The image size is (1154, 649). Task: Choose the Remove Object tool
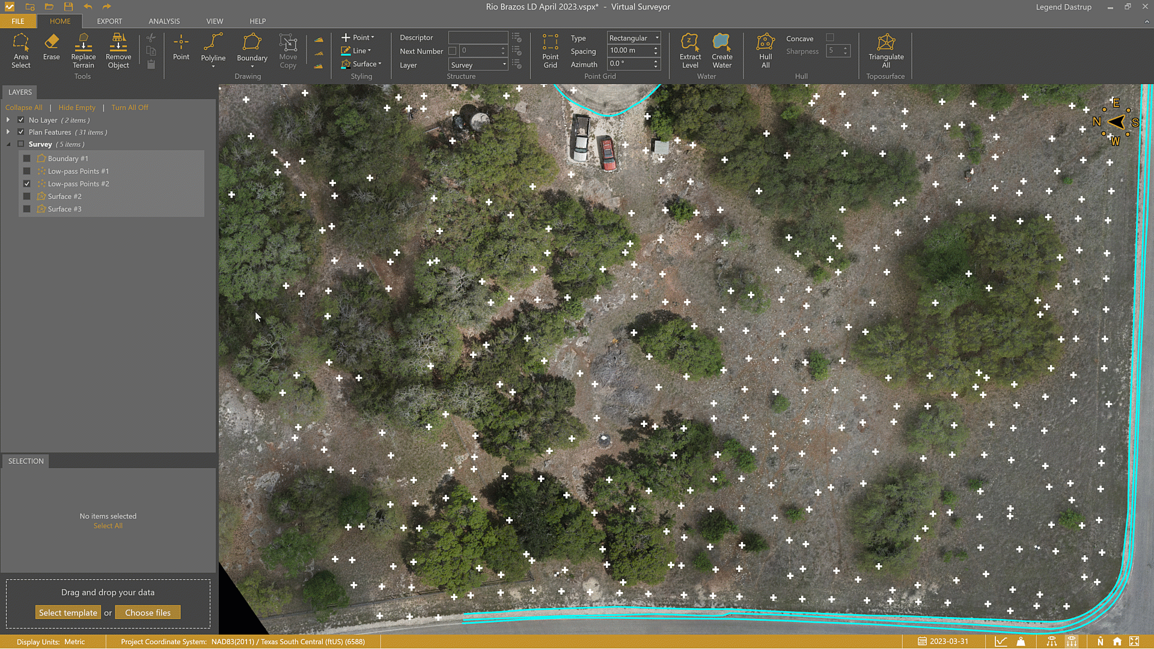pos(118,50)
